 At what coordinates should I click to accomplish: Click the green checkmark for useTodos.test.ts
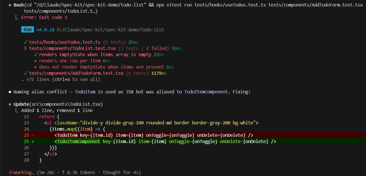click(26, 42)
